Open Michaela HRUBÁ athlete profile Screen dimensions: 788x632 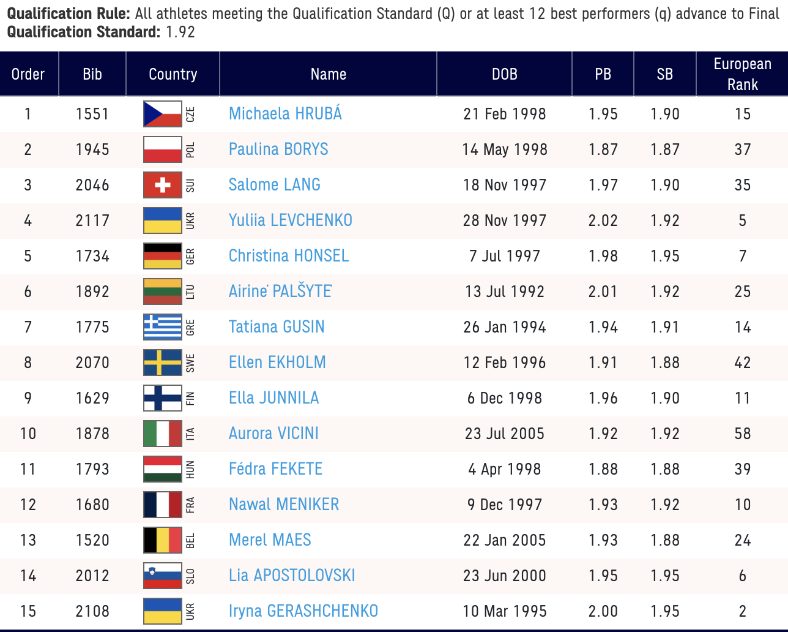tap(285, 114)
